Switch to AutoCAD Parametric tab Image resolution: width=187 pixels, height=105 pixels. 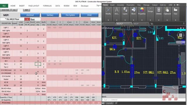tap(131, 5)
